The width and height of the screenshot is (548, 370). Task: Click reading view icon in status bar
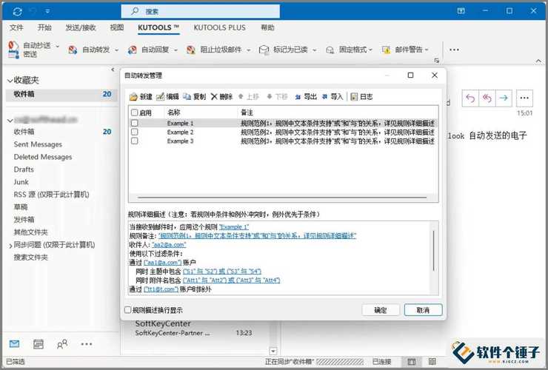[x=432, y=362]
